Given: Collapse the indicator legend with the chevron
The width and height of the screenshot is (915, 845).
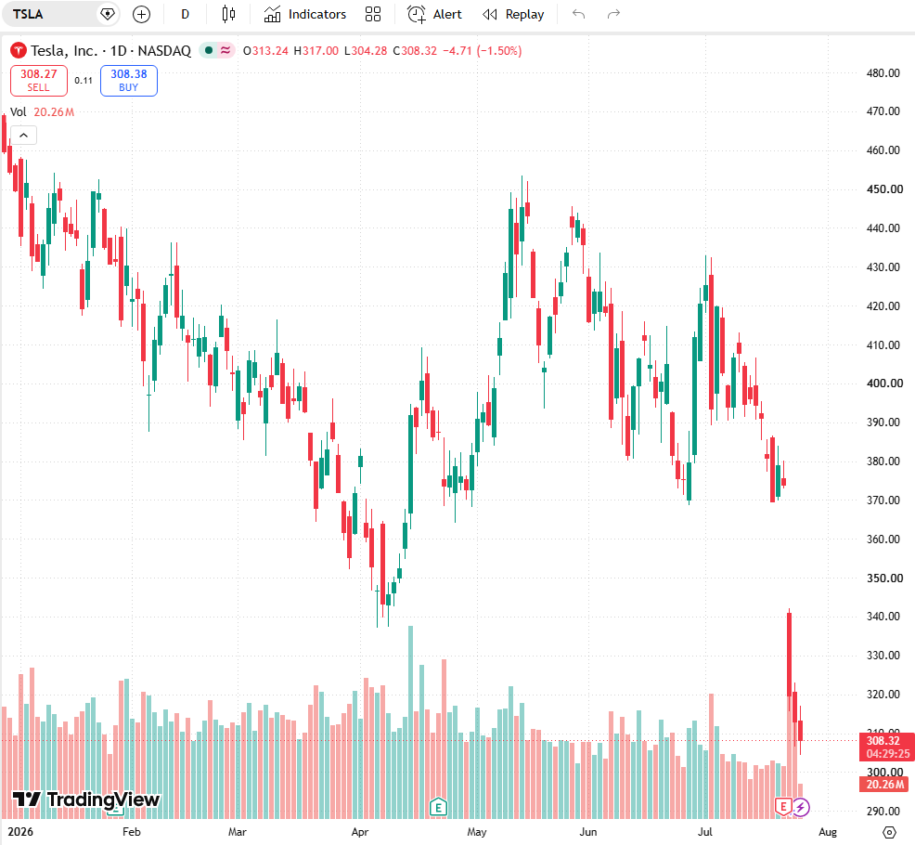Looking at the screenshot, I should pyautogui.click(x=23, y=136).
